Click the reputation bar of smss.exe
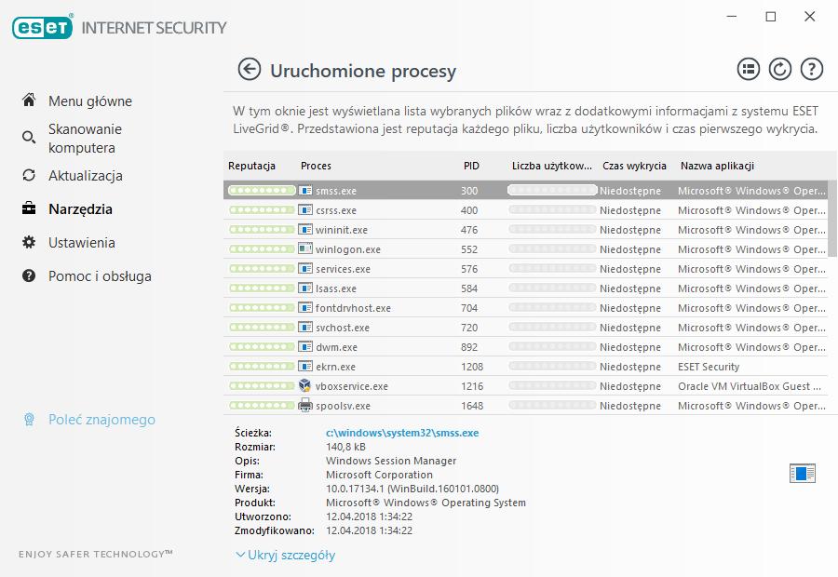 click(x=262, y=190)
